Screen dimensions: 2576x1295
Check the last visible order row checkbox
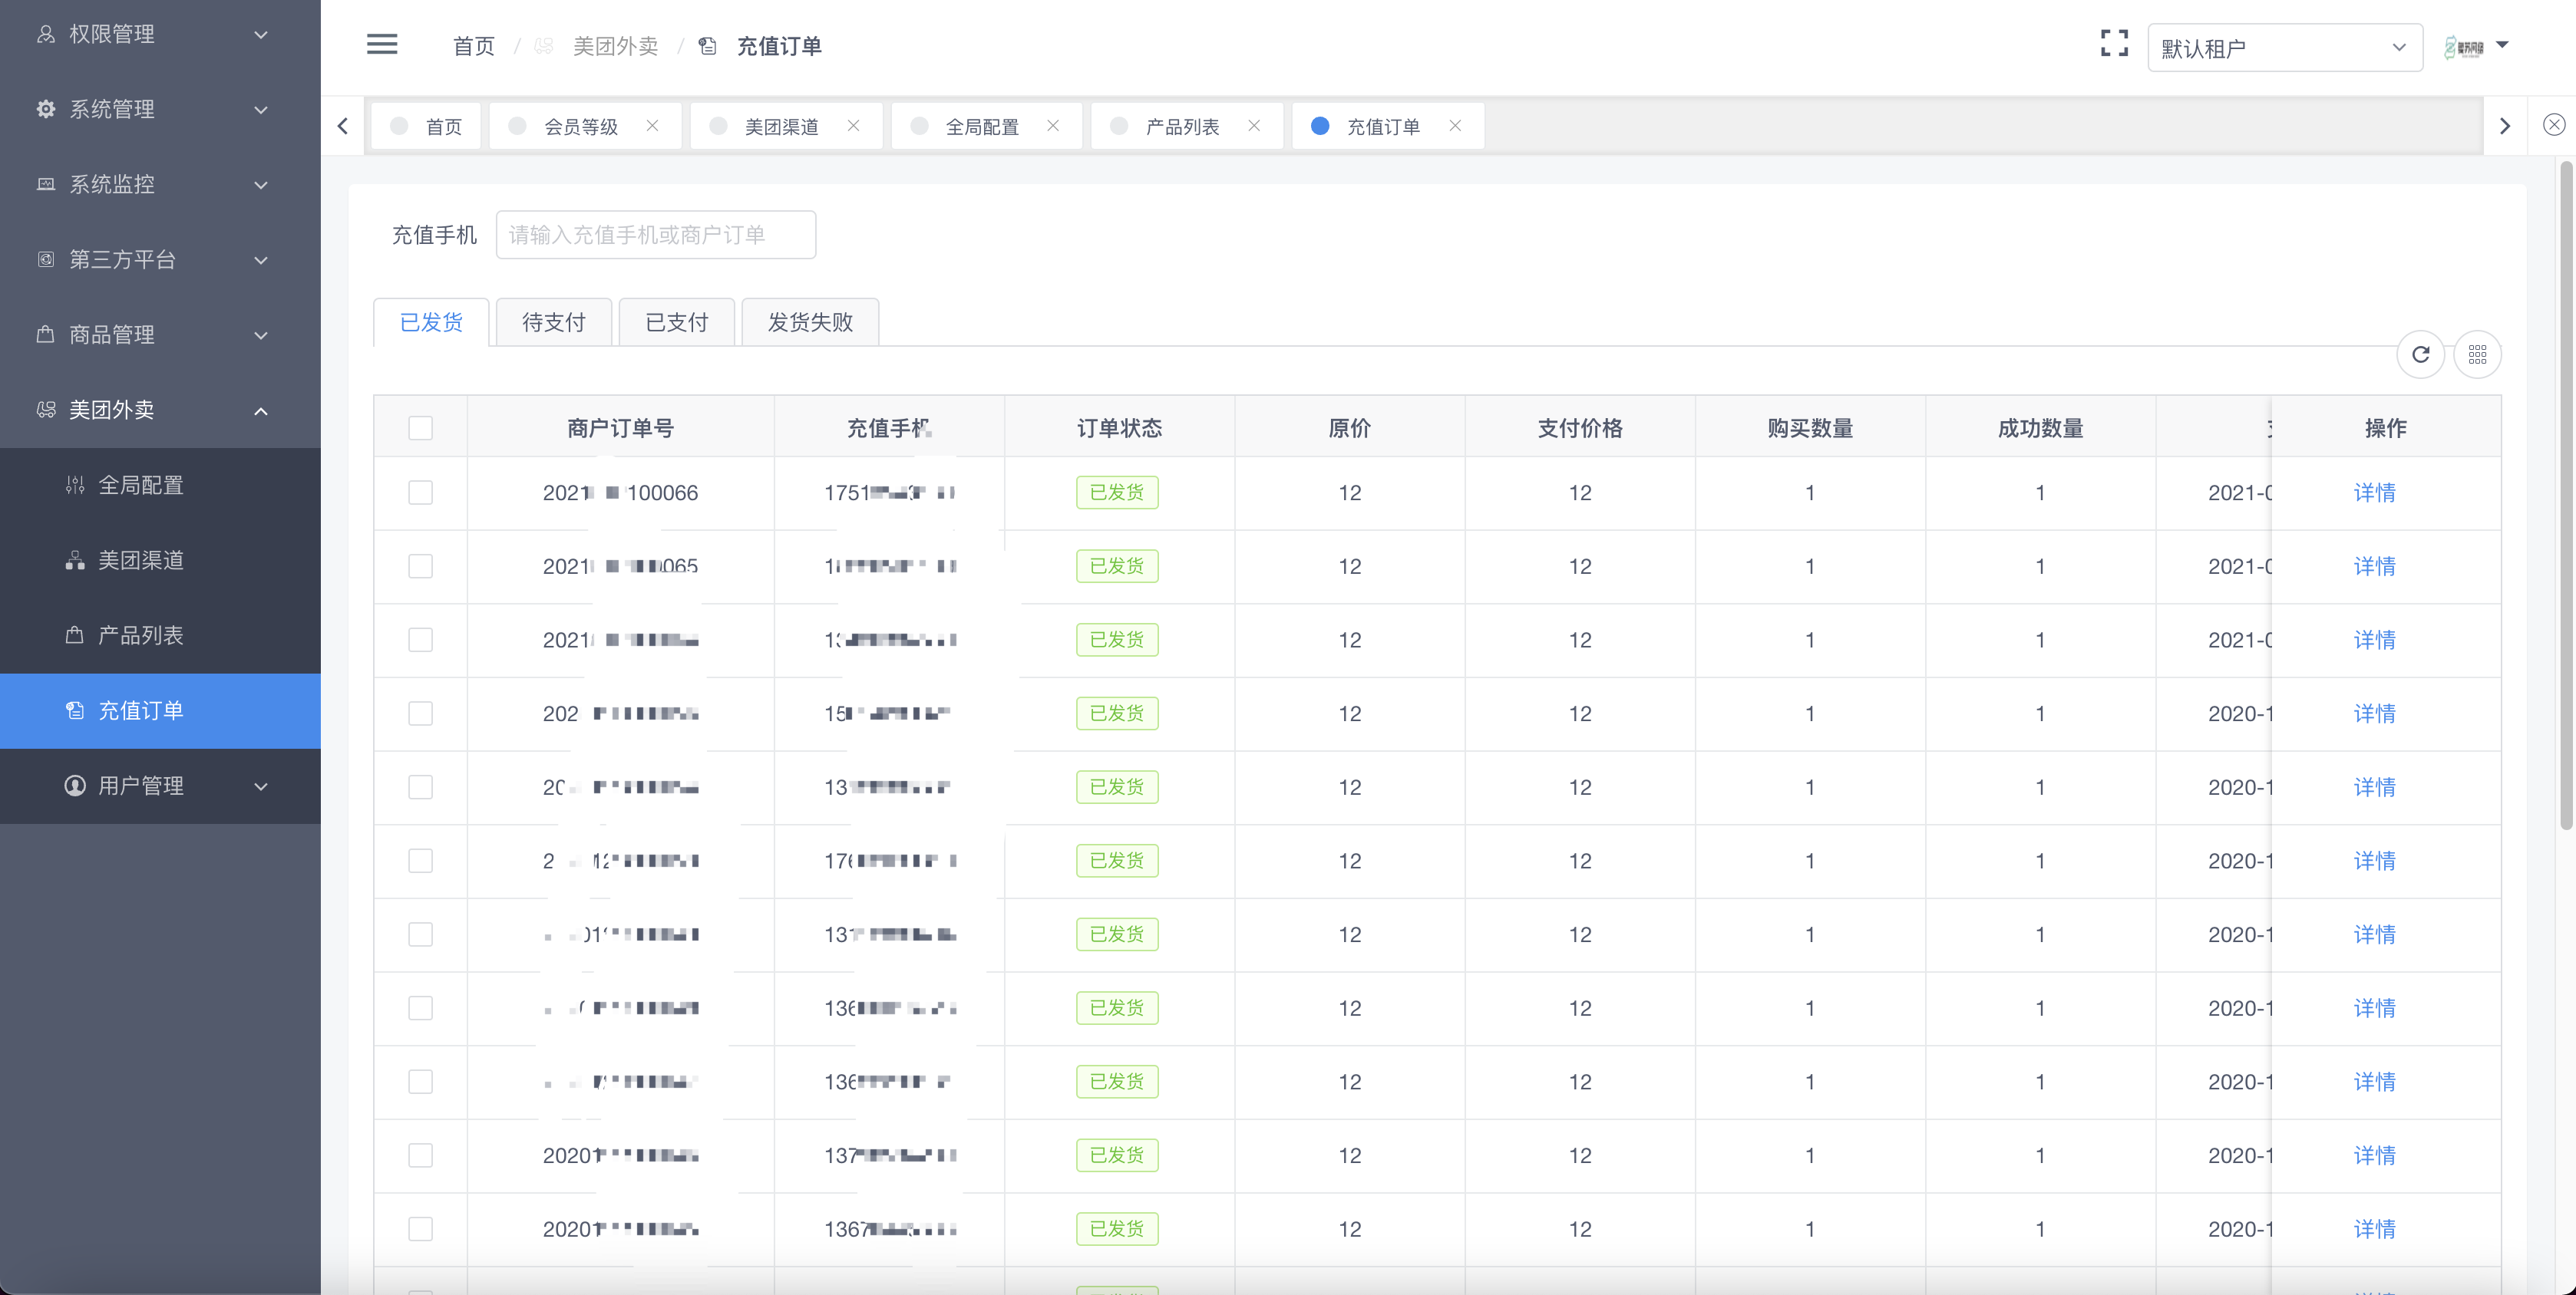(x=420, y=1229)
